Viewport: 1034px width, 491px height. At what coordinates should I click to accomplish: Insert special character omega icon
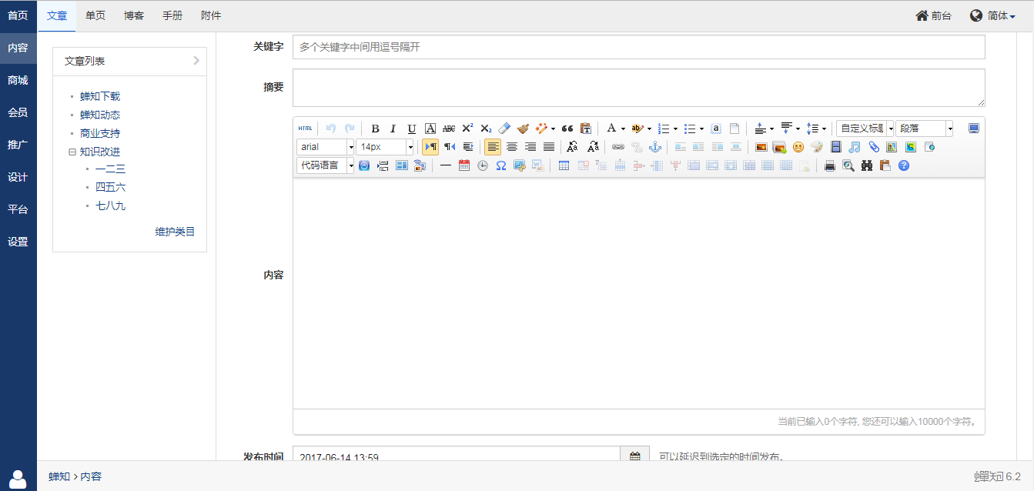click(501, 165)
